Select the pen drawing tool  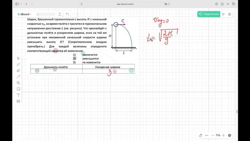(18, 64)
